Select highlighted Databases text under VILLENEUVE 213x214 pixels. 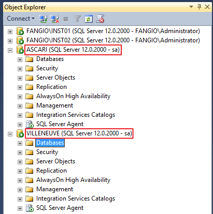pos(50,143)
